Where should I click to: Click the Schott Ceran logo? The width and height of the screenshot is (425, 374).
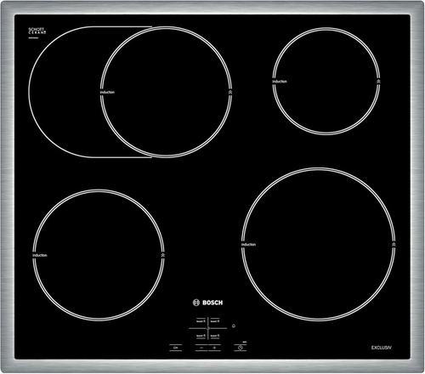[x=37, y=31]
